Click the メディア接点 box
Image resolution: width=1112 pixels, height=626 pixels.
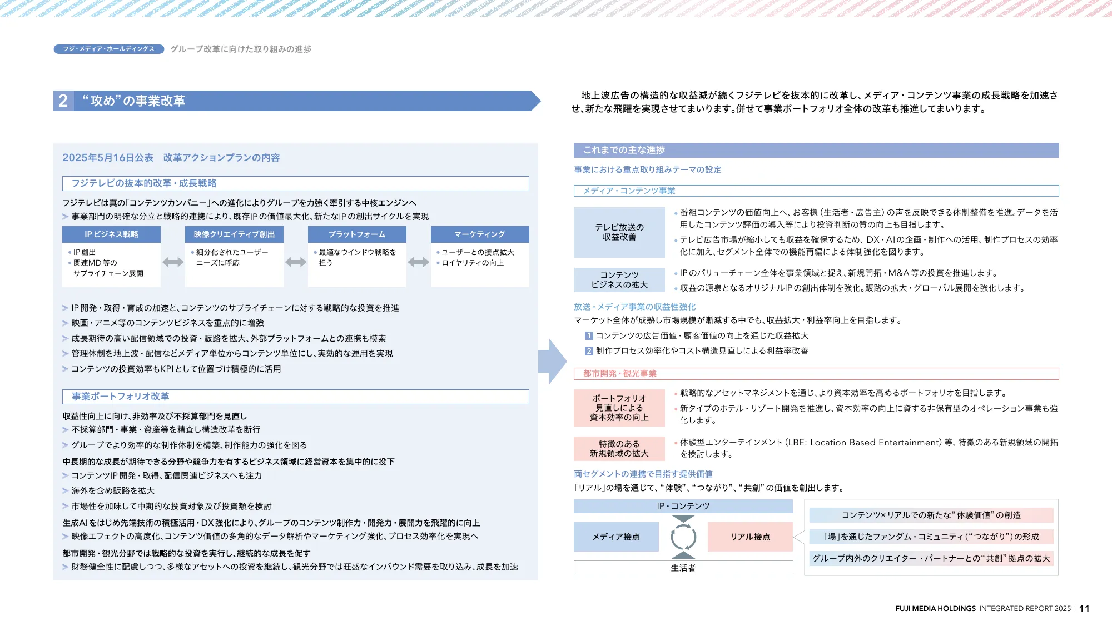(616, 537)
